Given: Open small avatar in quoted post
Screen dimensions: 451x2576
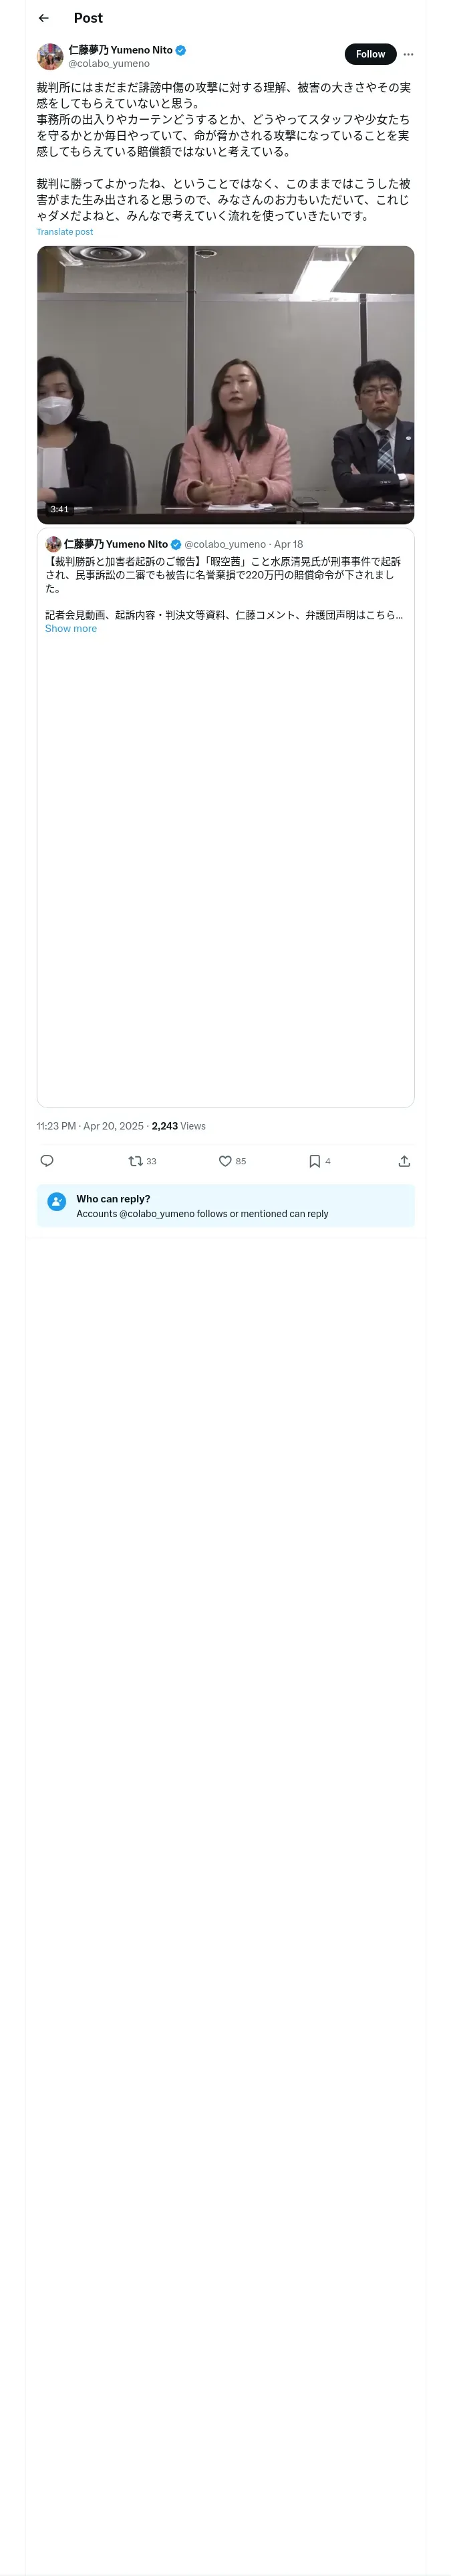Looking at the screenshot, I should tap(53, 544).
